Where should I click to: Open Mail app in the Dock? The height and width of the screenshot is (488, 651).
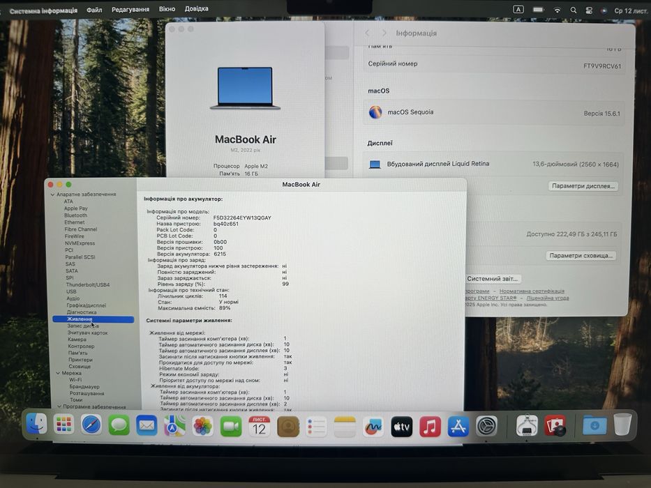[147, 426]
